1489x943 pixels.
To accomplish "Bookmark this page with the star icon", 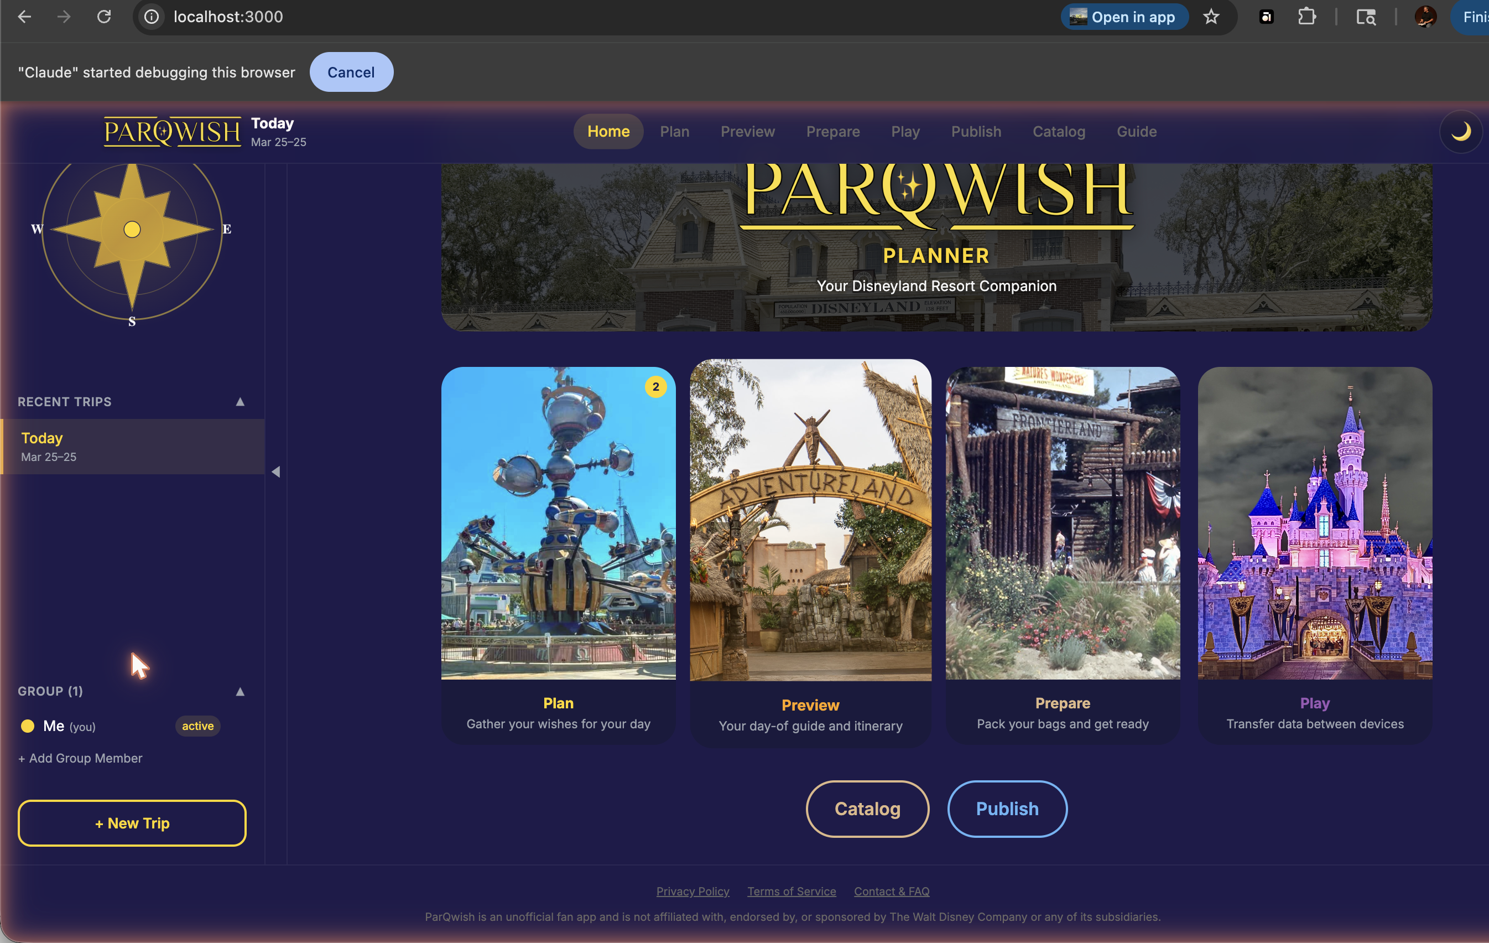I will (1211, 17).
